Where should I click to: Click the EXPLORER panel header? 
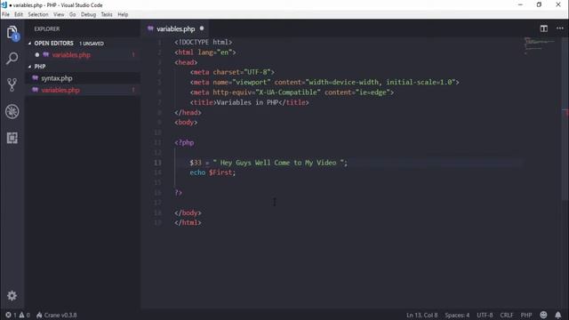coord(47,28)
